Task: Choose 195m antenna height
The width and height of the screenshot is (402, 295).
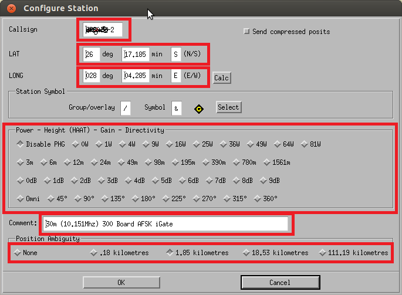Action: tap(184, 162)
